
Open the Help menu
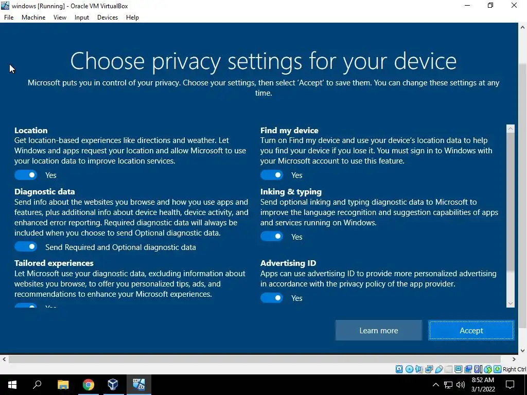tap(132, 17)
